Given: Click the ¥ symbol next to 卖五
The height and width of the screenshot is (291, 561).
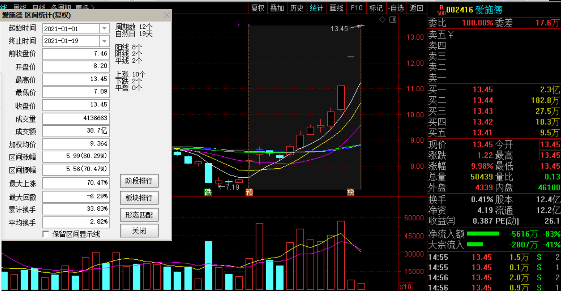Looking at the screenshot, I should coord(450,35).
